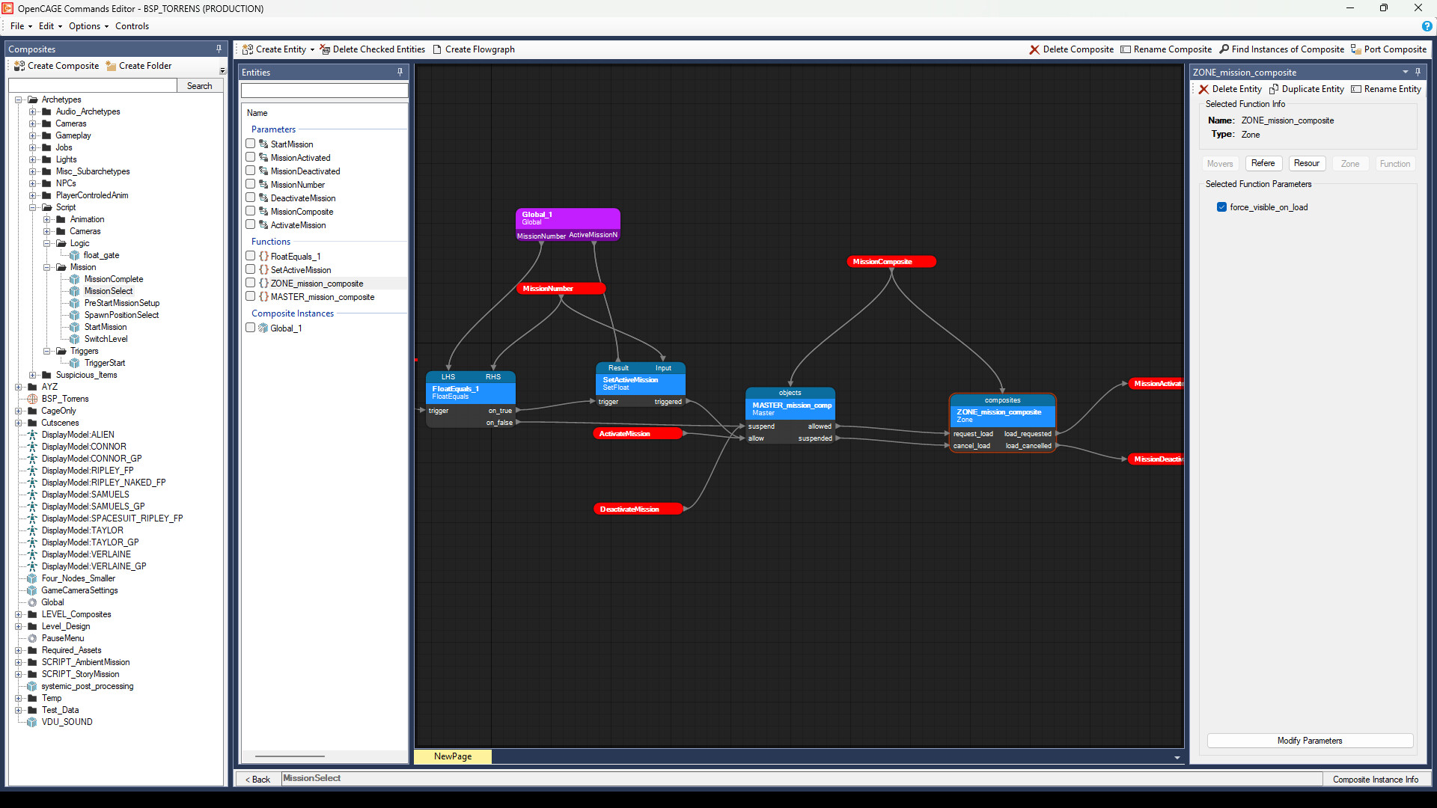Open the ZONE_mission_composite panel dropdown arrow

click(1406, 72)
